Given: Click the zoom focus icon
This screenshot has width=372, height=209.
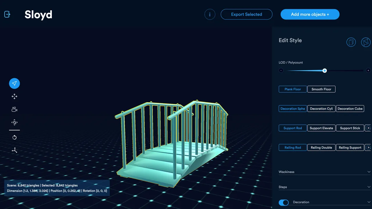Looking at the screenshot, I should click(15, 122).
